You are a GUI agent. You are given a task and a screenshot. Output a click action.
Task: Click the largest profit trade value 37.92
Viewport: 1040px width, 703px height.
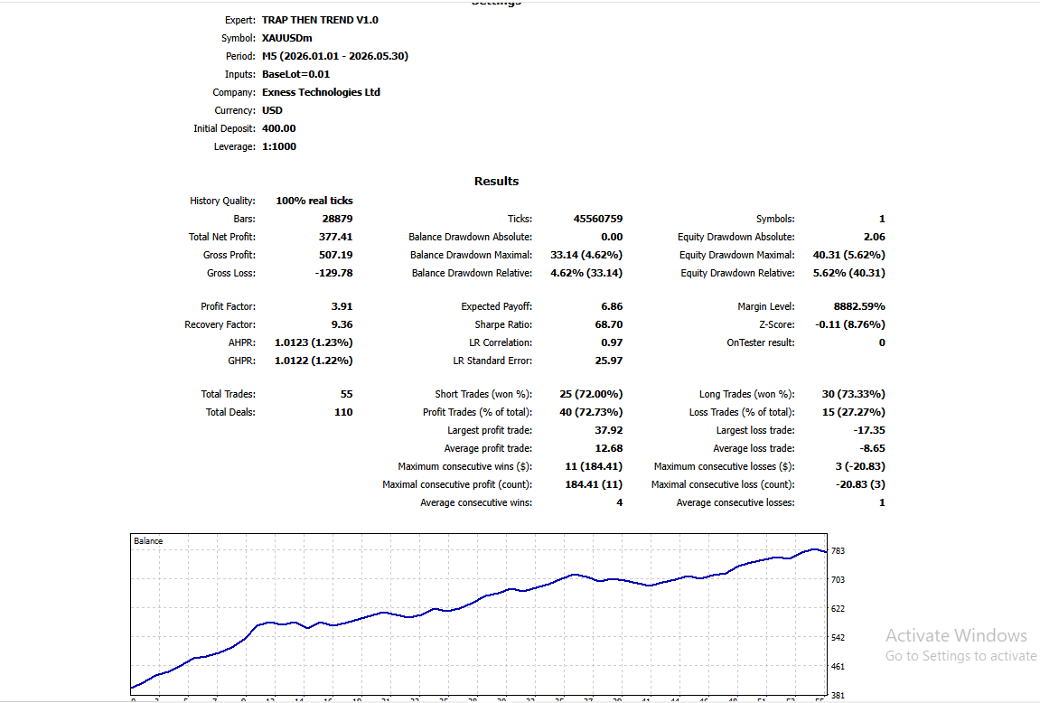coord(609,430)
